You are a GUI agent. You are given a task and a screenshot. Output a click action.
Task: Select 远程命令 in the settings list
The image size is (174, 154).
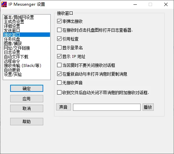(27, 61)
